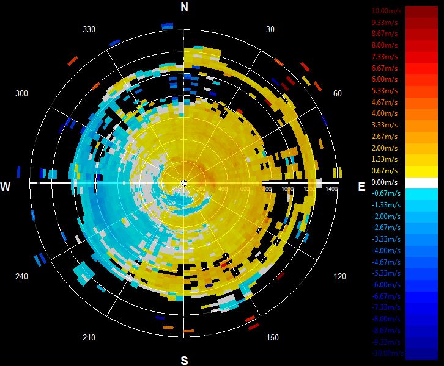
Task: Click the radar center origin marker
Action: tap(183, 183)
